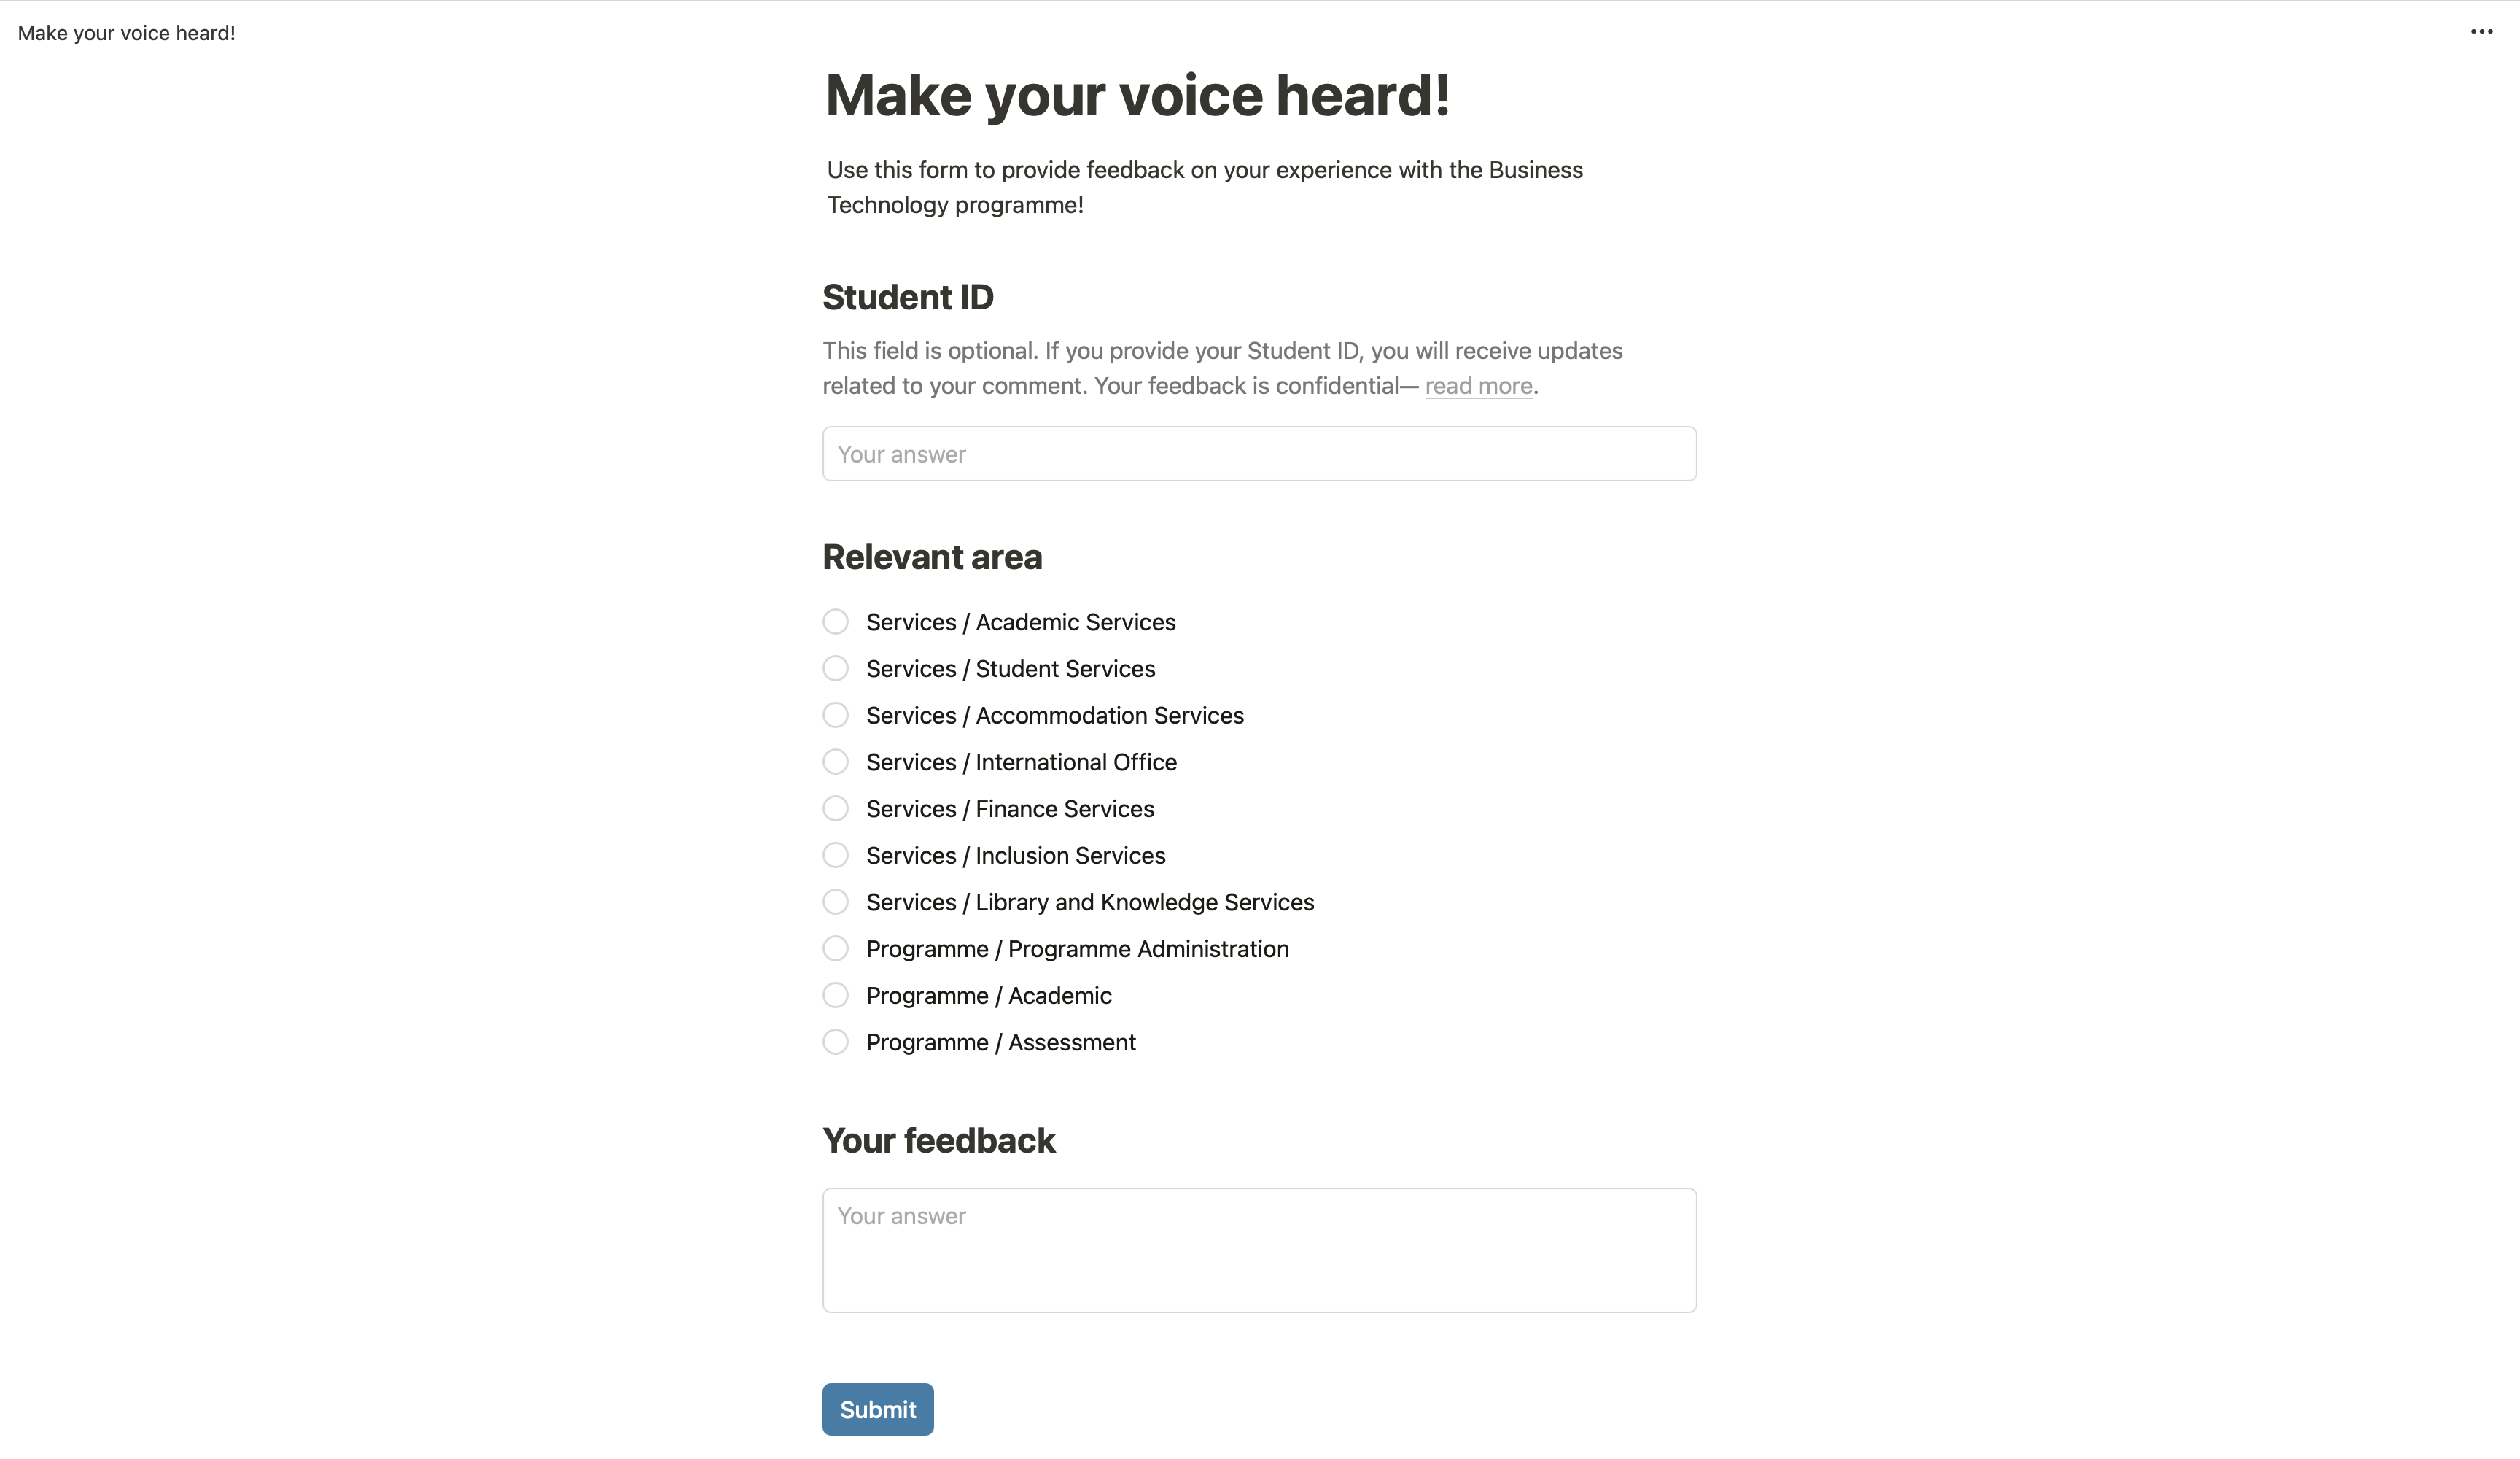Viewport: 2520px width, 1459px height.
Task: Choose Services / Inclusion Services option
Action: pyautogui.click(x=835, y=856)
